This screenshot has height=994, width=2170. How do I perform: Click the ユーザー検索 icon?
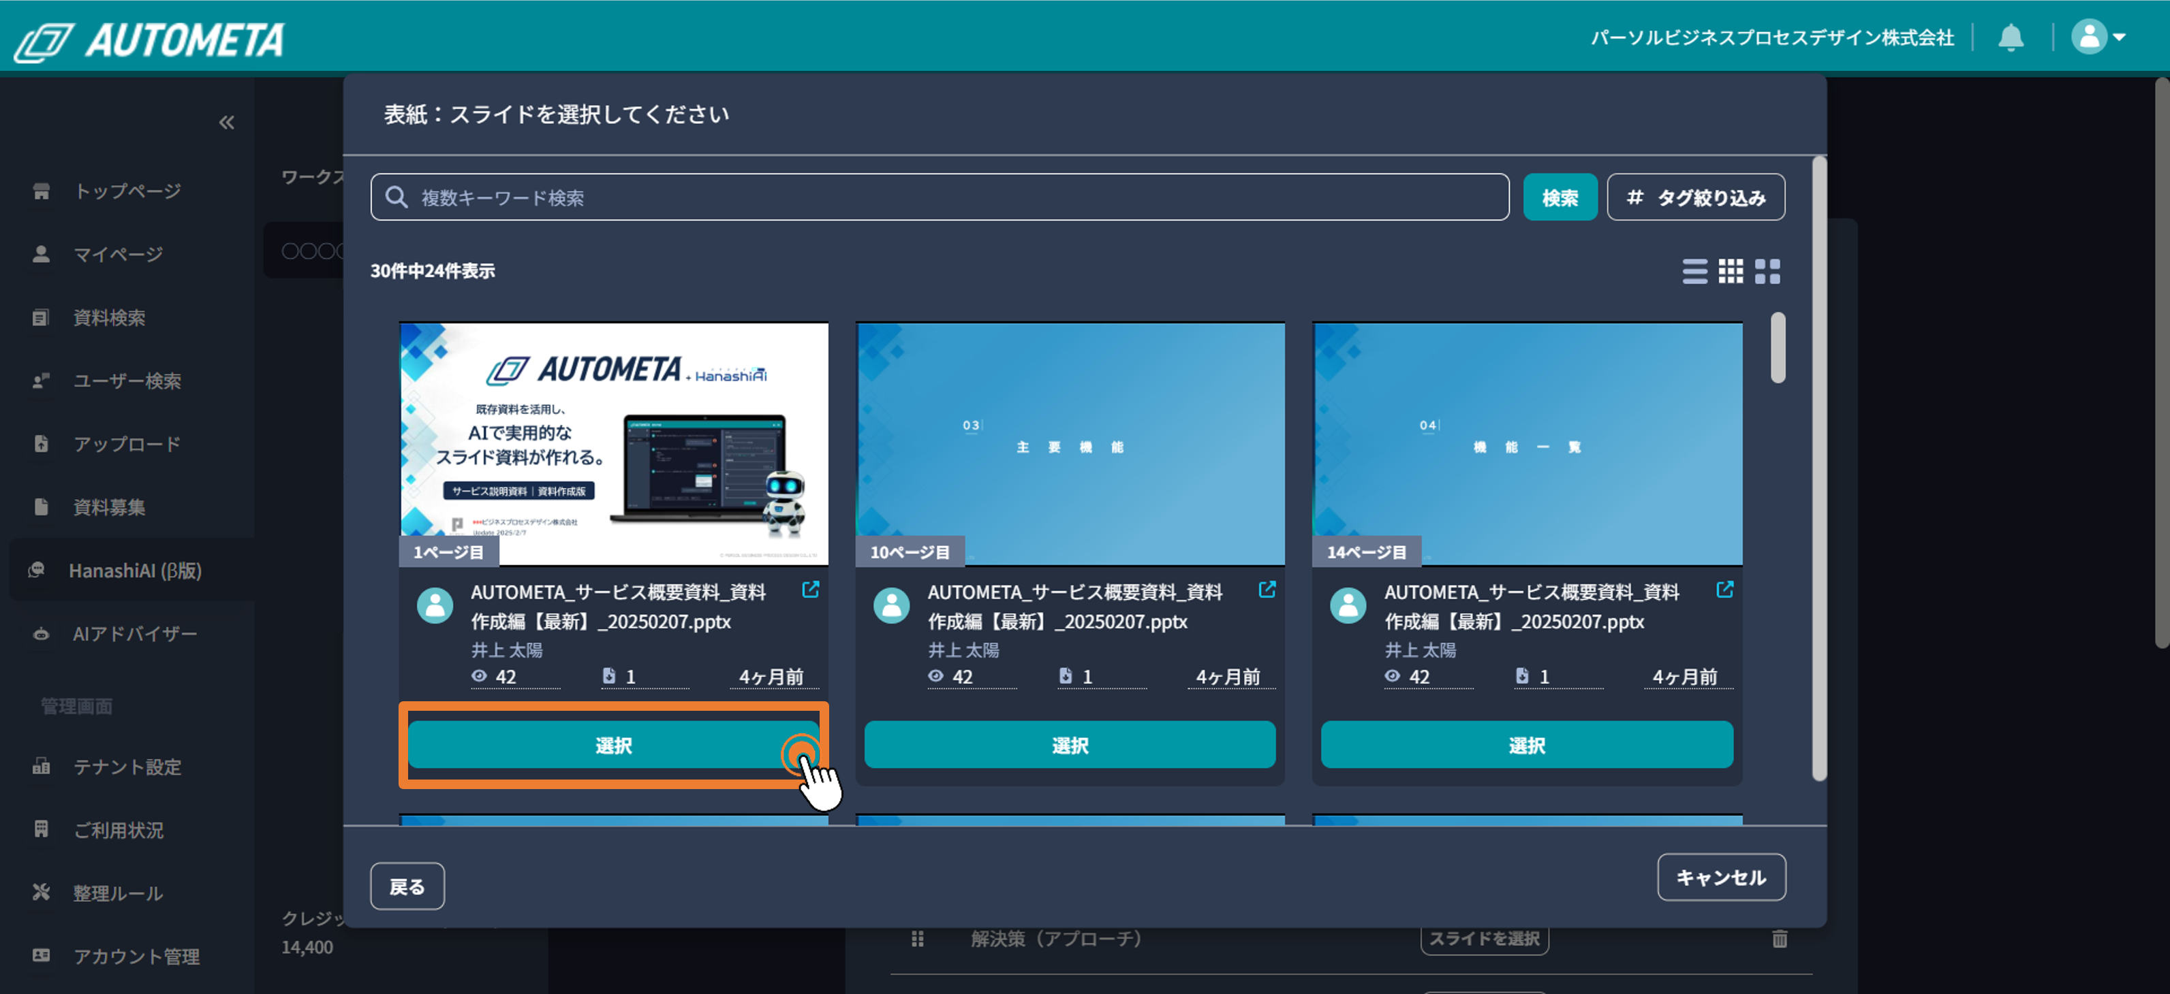(42, 381)
